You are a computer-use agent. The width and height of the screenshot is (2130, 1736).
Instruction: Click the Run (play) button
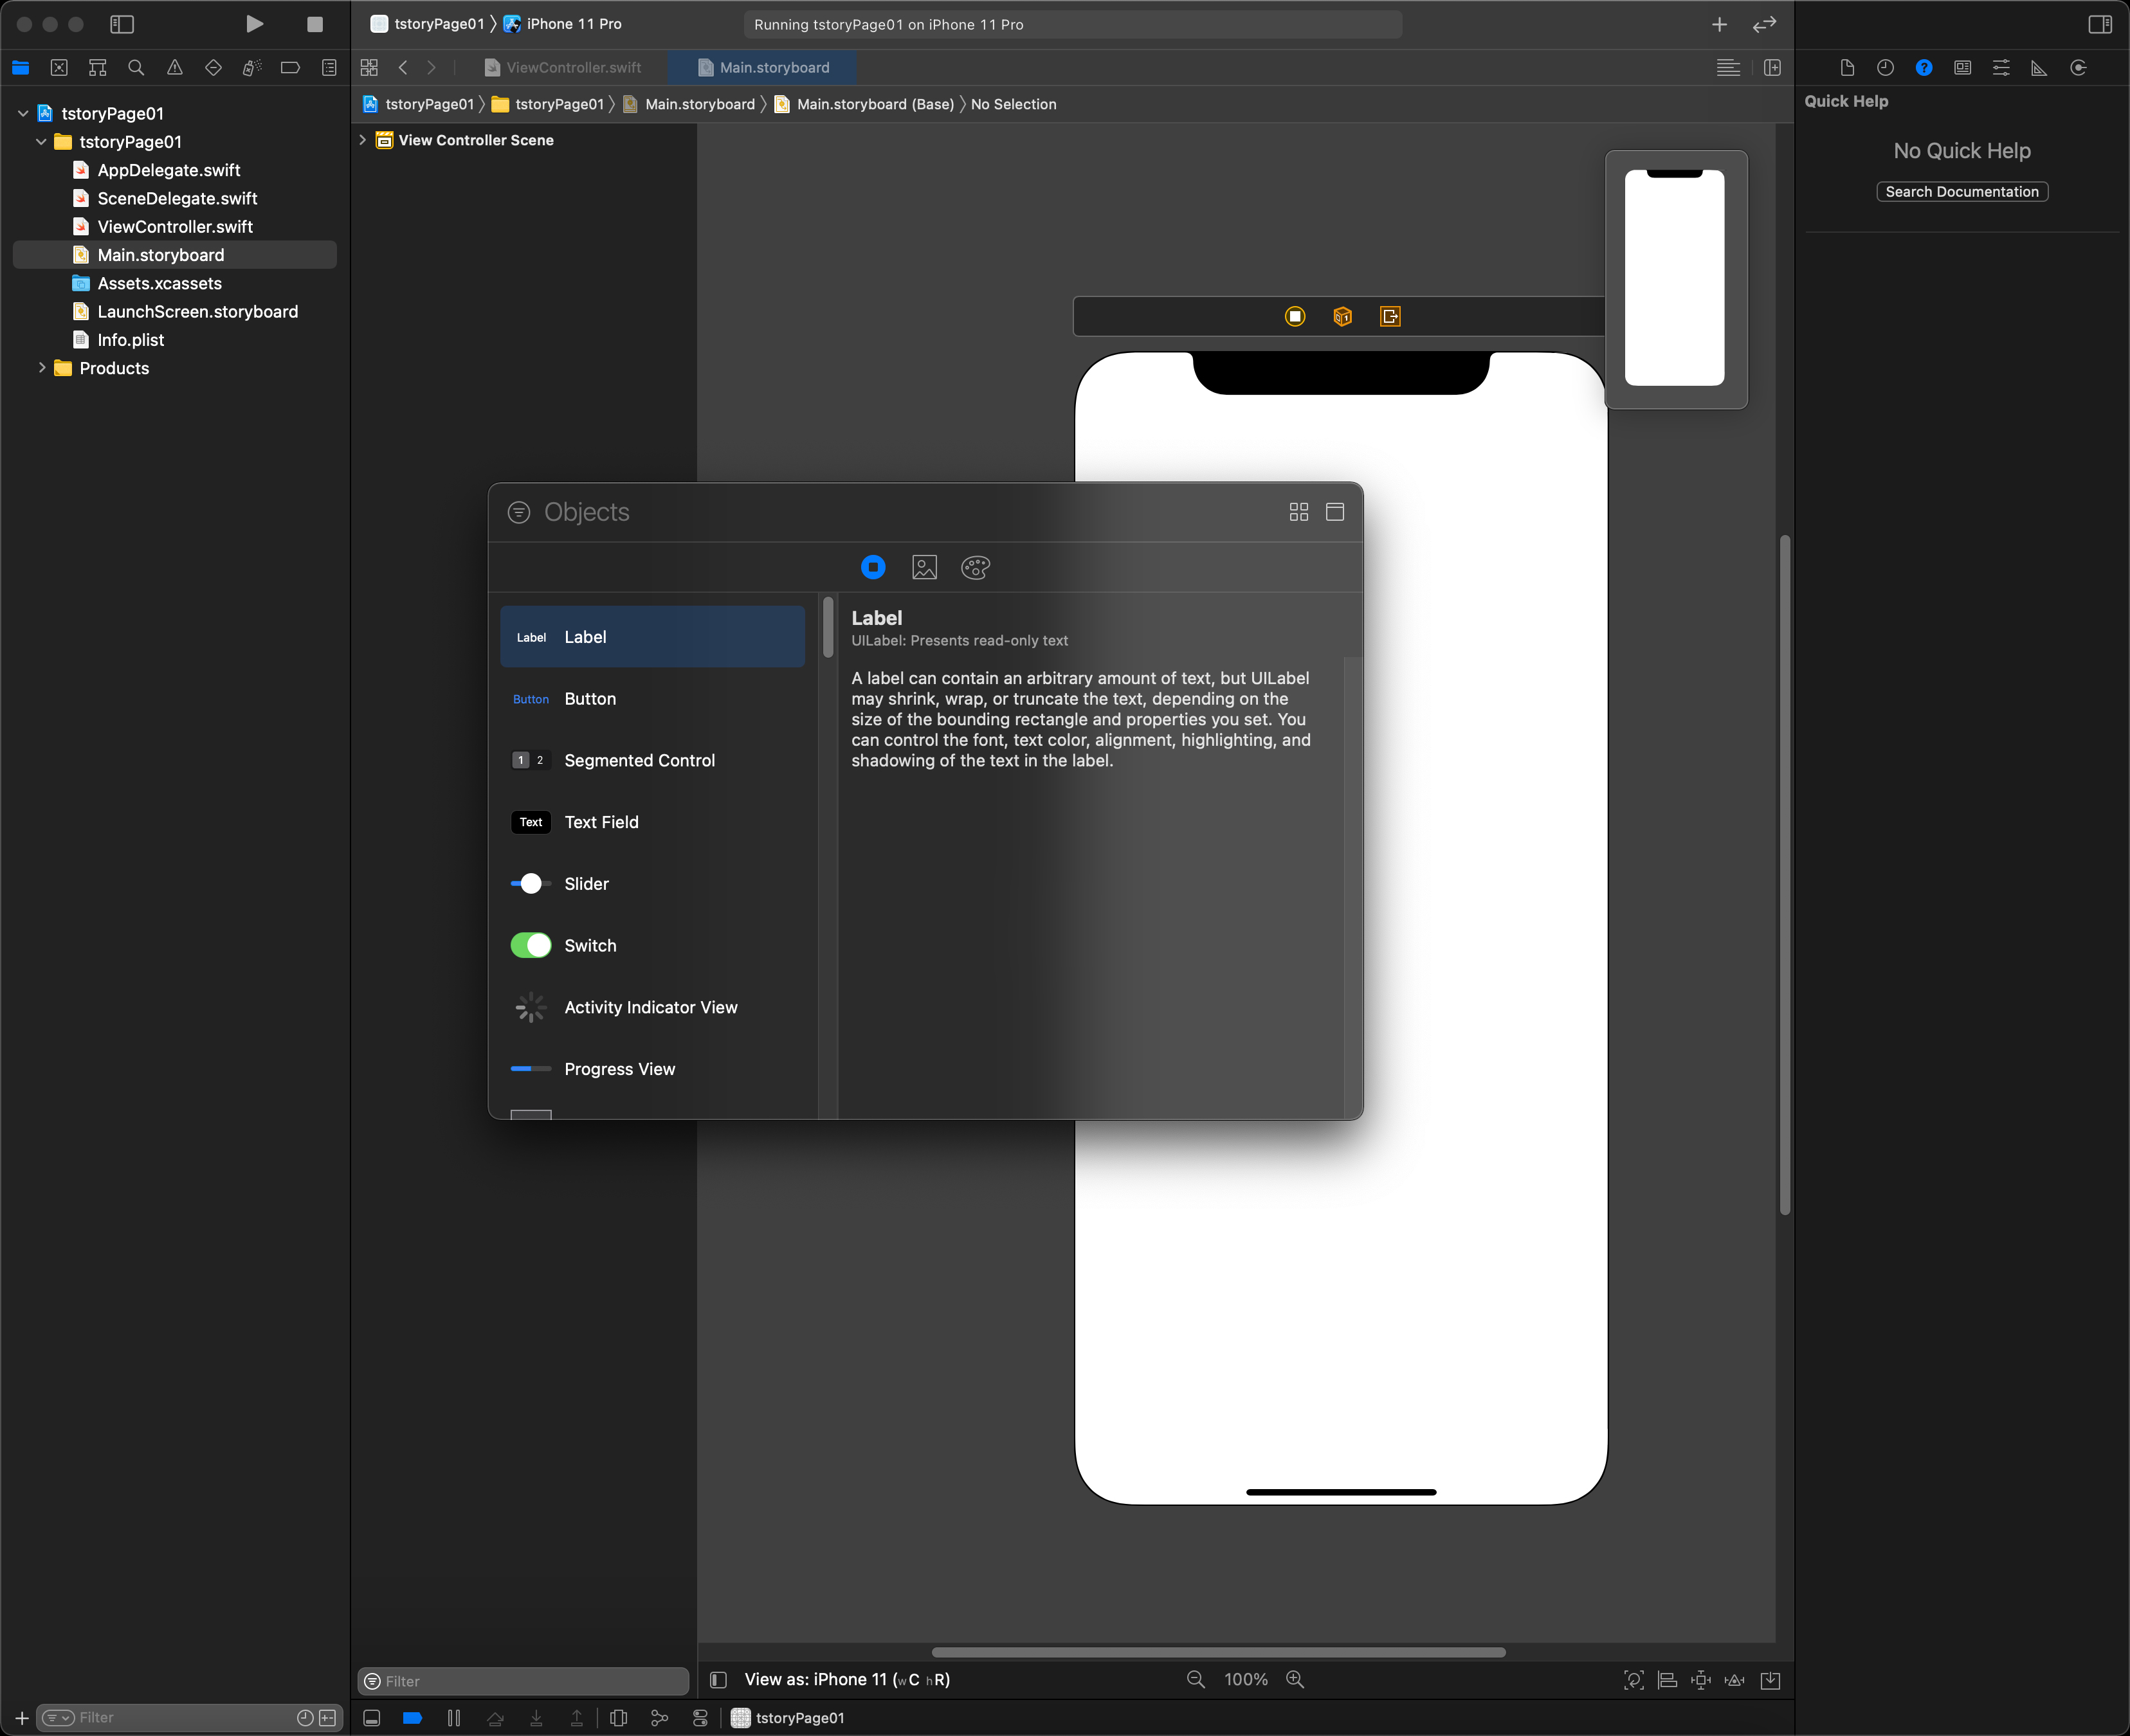[x=254, y=24]
